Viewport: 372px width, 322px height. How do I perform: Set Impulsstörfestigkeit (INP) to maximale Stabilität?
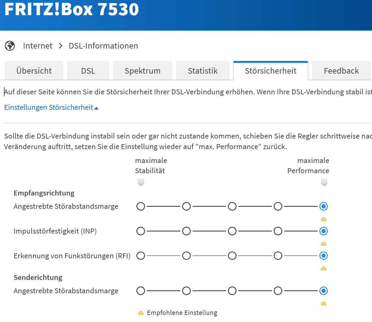coord(141,231)
